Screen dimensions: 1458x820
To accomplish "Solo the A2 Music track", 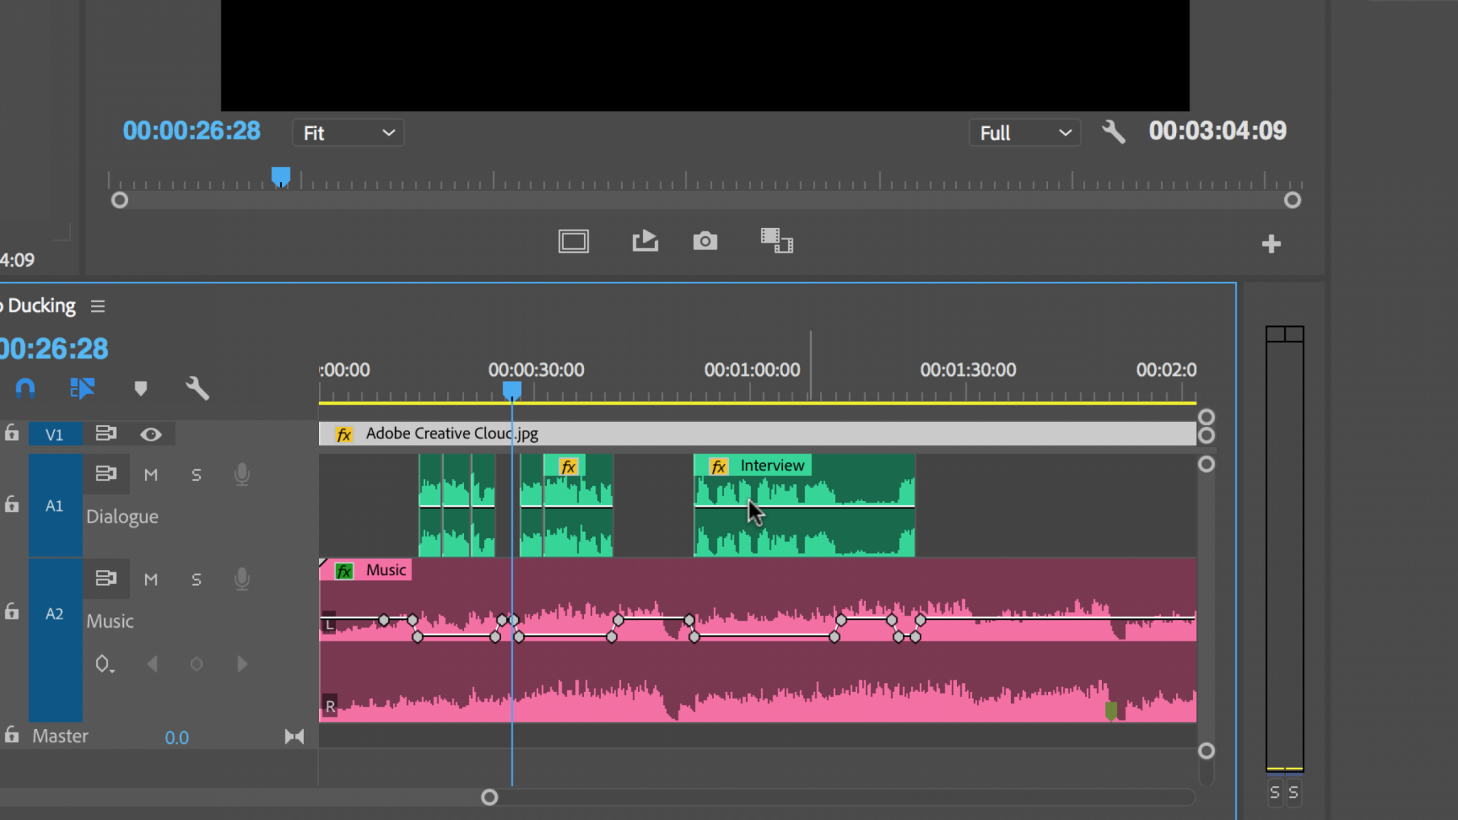I will [196, 579].
